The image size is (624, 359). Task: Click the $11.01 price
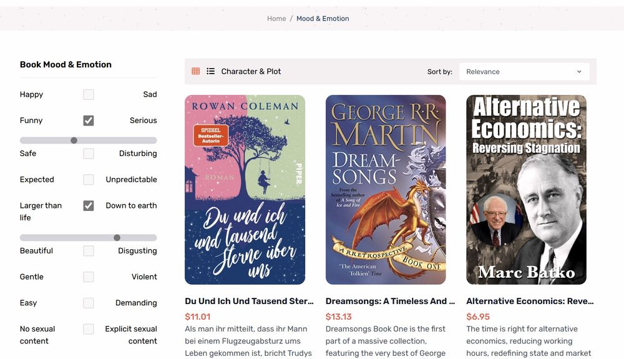pyautogui.click(x=197, y=317)
